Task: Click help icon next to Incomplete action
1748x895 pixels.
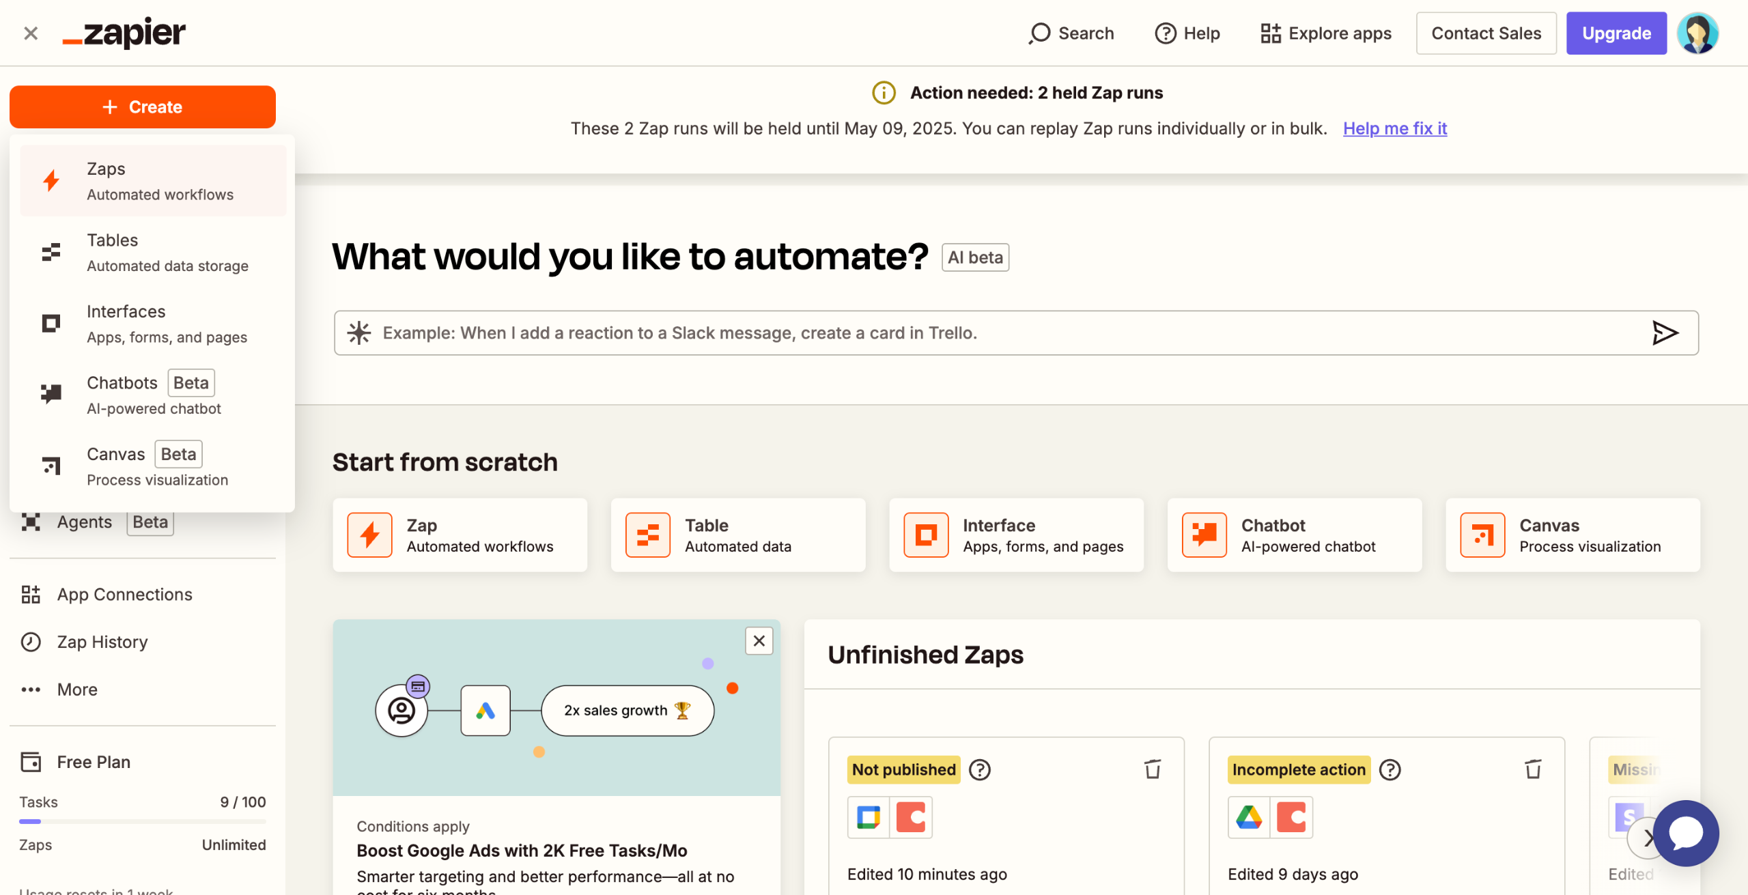Action: click(x=1390, y=770)
